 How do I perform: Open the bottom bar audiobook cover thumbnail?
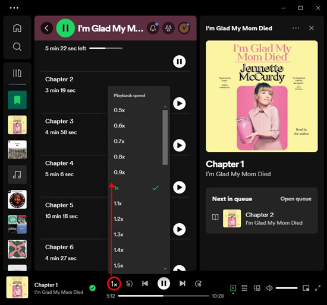(17, 287)
